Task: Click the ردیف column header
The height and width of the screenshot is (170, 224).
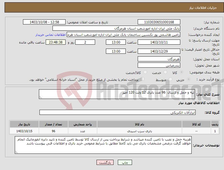Action: [215, 124]
